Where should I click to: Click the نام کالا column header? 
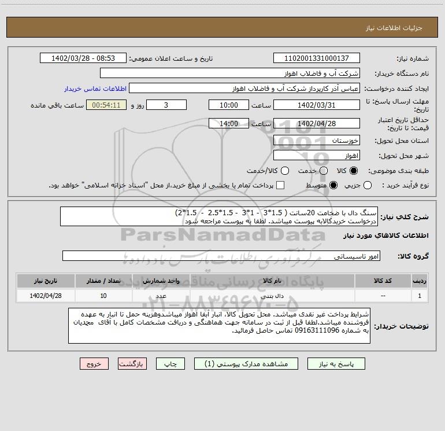pos(272,281)
